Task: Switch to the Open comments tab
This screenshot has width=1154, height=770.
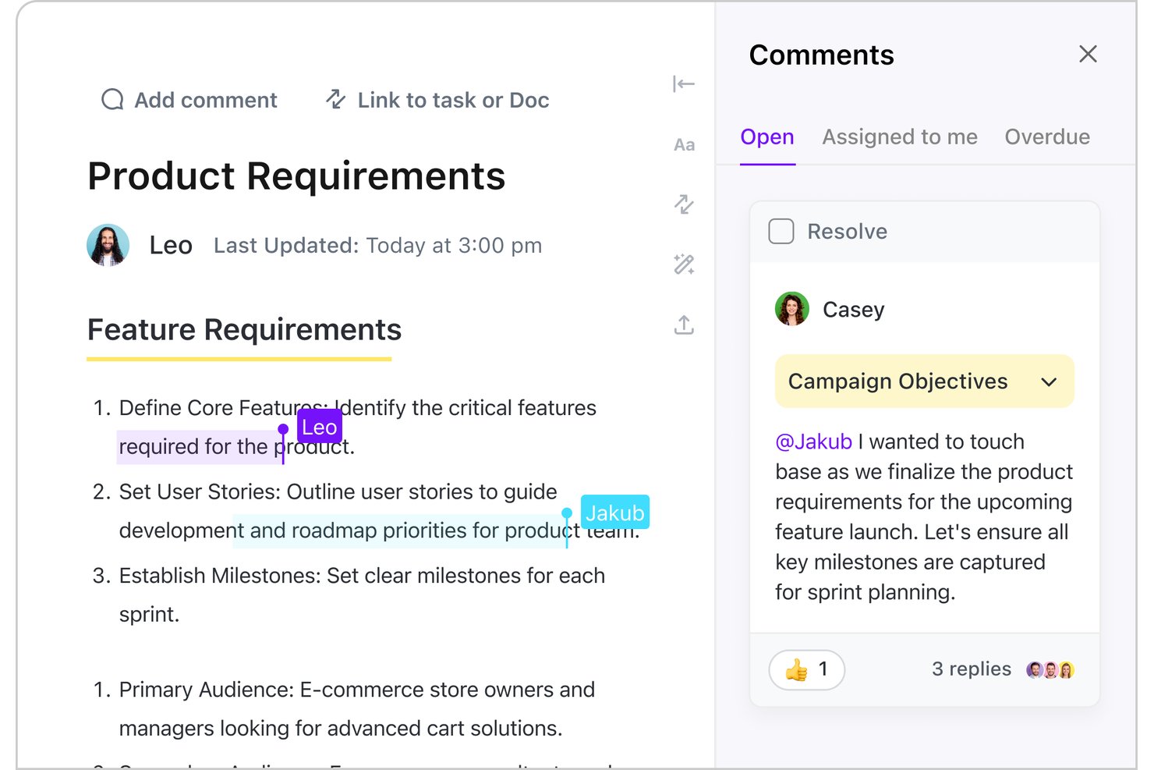Action: 767,137
